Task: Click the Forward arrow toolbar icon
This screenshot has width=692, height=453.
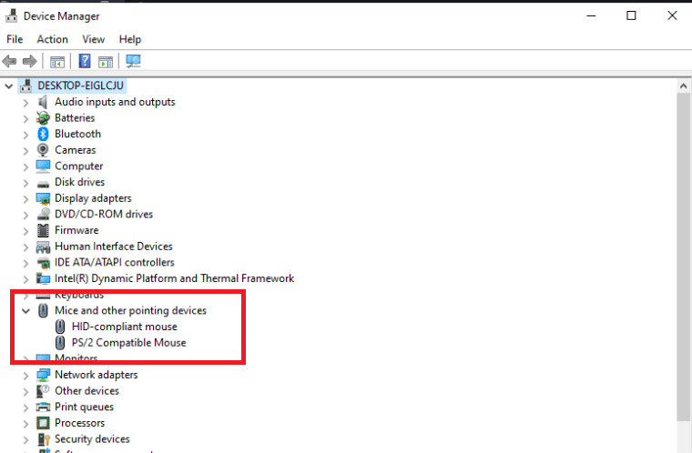Action: [29, 61]
